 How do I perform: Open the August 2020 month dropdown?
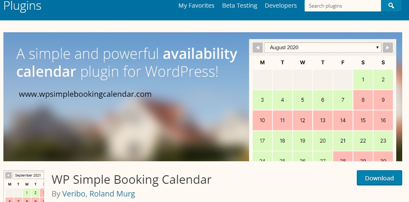click(323, 48)
